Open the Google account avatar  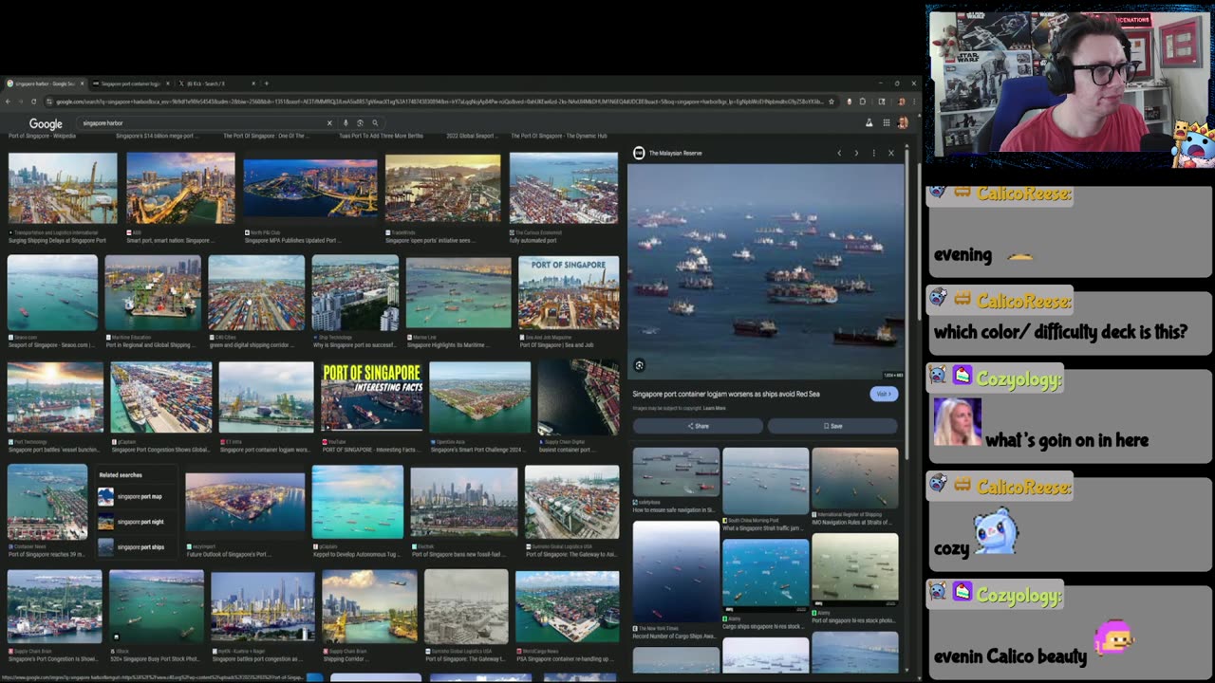pyautogui.click(x=903, y=123)
